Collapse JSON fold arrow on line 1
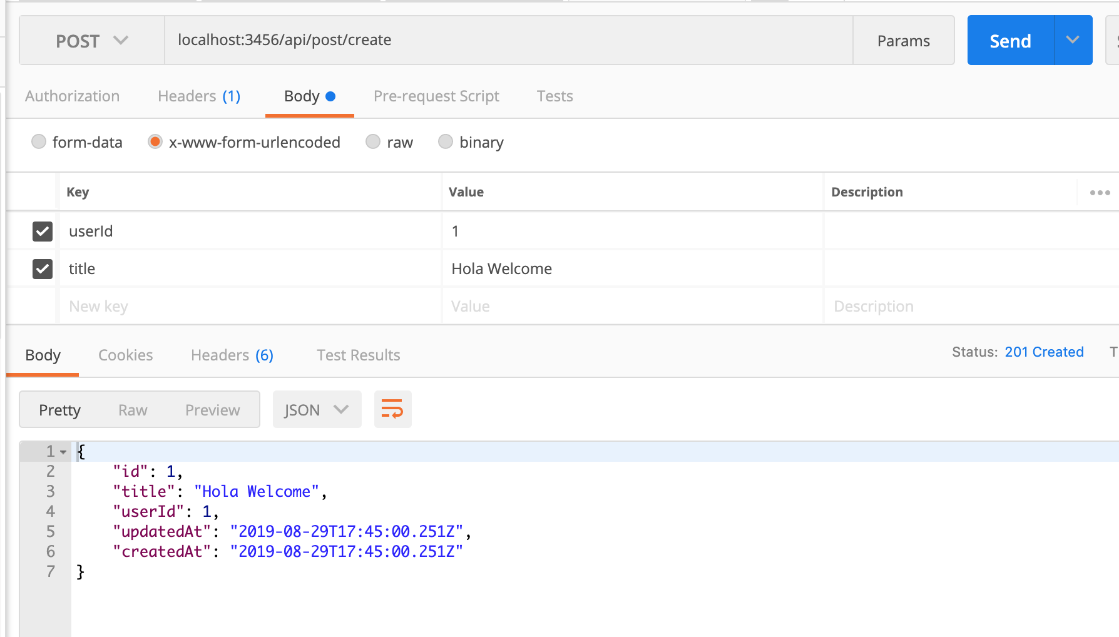Screen dimensions: 1119x637 click(x=63, y=452)
